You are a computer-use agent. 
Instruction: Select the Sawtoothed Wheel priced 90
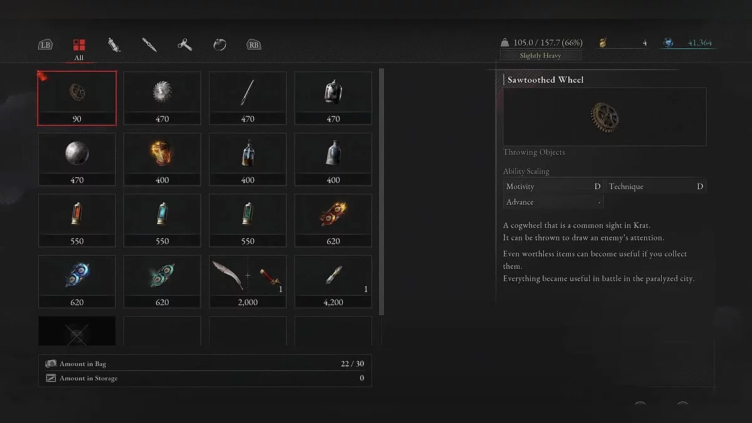[x=77, y=98]
